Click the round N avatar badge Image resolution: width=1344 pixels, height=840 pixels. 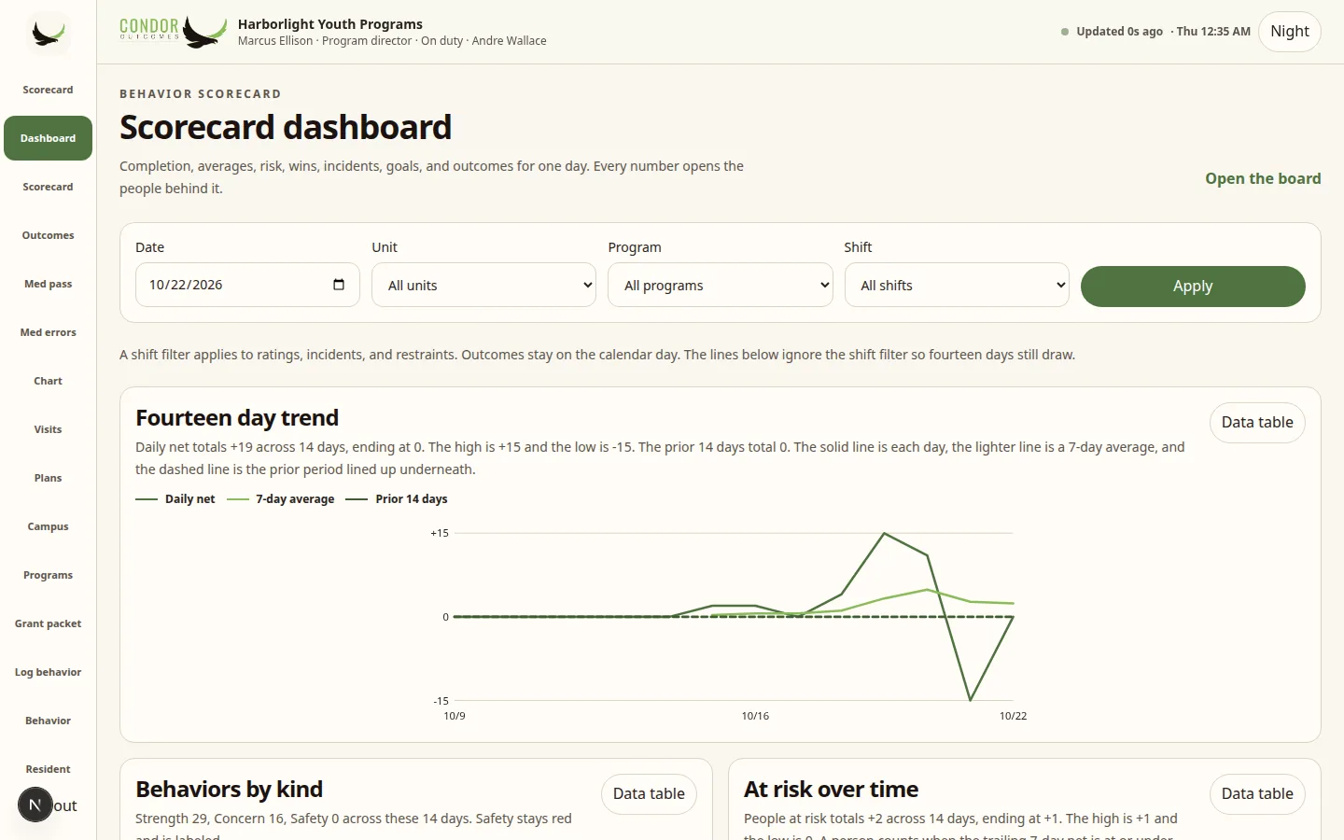click(x=35, y=805)
